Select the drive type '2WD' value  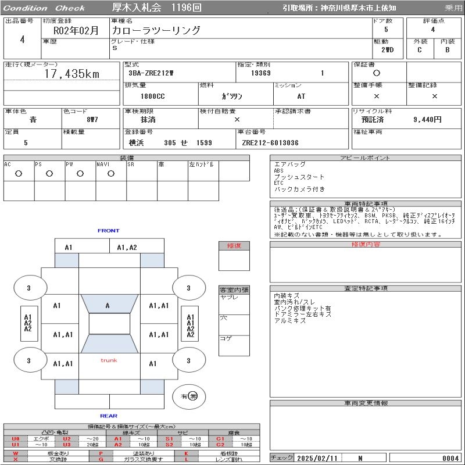click(x=387, y=50)
